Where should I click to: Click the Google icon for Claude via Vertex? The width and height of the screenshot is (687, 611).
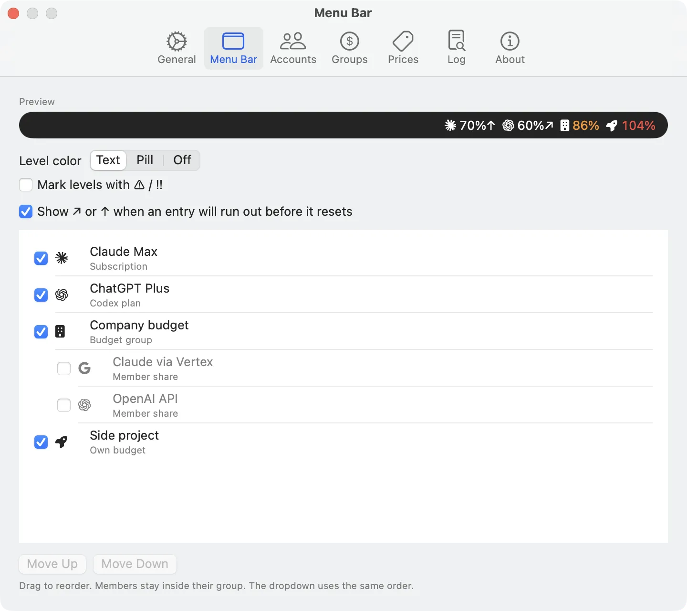84,369
